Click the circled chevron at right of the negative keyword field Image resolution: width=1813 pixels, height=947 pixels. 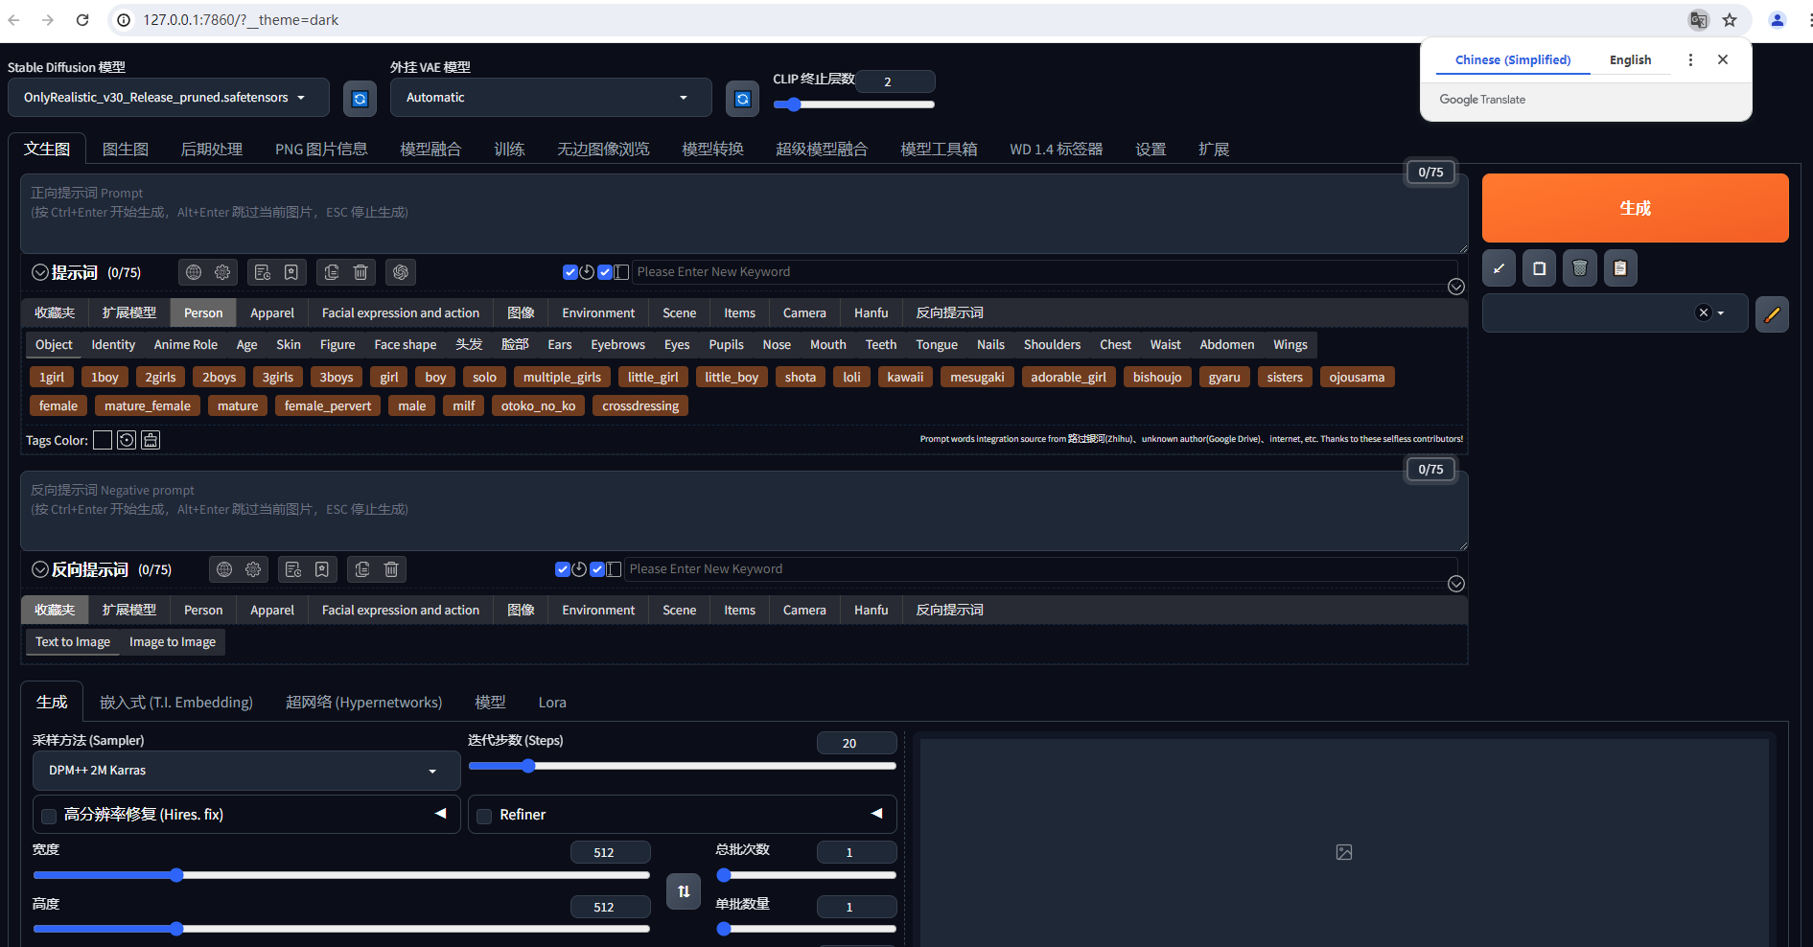[x=1455, y=584]
